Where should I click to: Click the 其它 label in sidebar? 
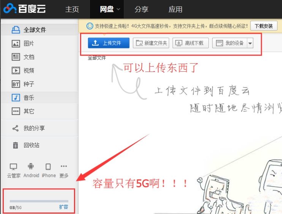click(x=29, y=111)
